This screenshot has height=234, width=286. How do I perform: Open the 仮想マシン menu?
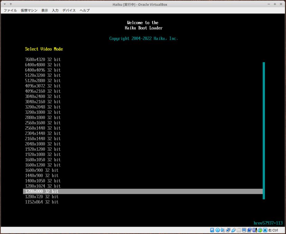[29, 10]
